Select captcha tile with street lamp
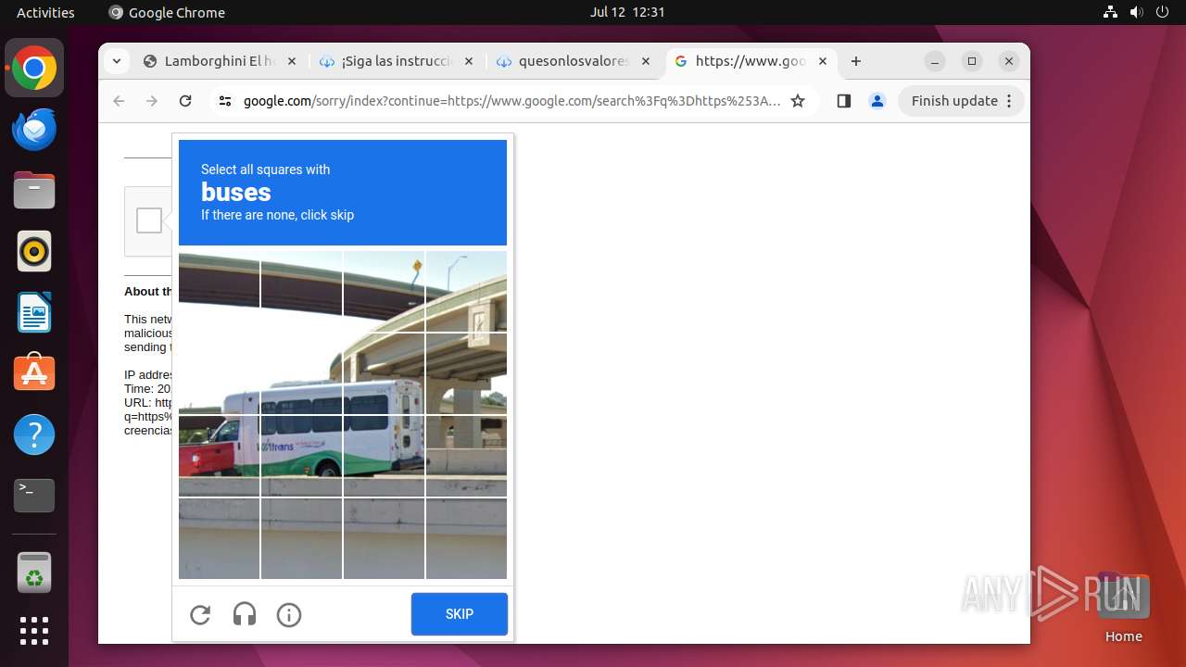The height and width of the screenshot is (667, 1186). click(466, 291)
